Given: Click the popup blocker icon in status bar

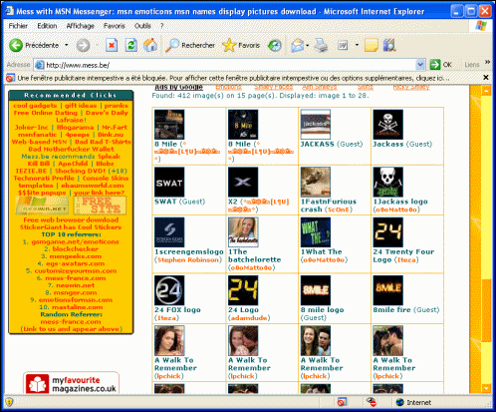Looking at the screenshot, I should 342,402.
